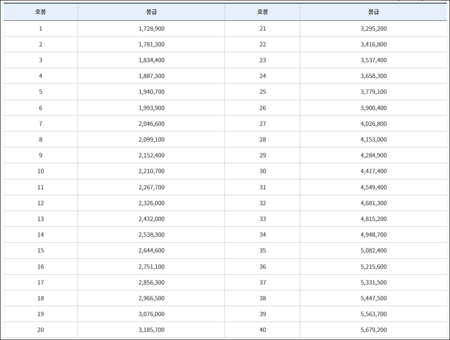
Task: Click the 호봉 10 cell
Action: 41,171
